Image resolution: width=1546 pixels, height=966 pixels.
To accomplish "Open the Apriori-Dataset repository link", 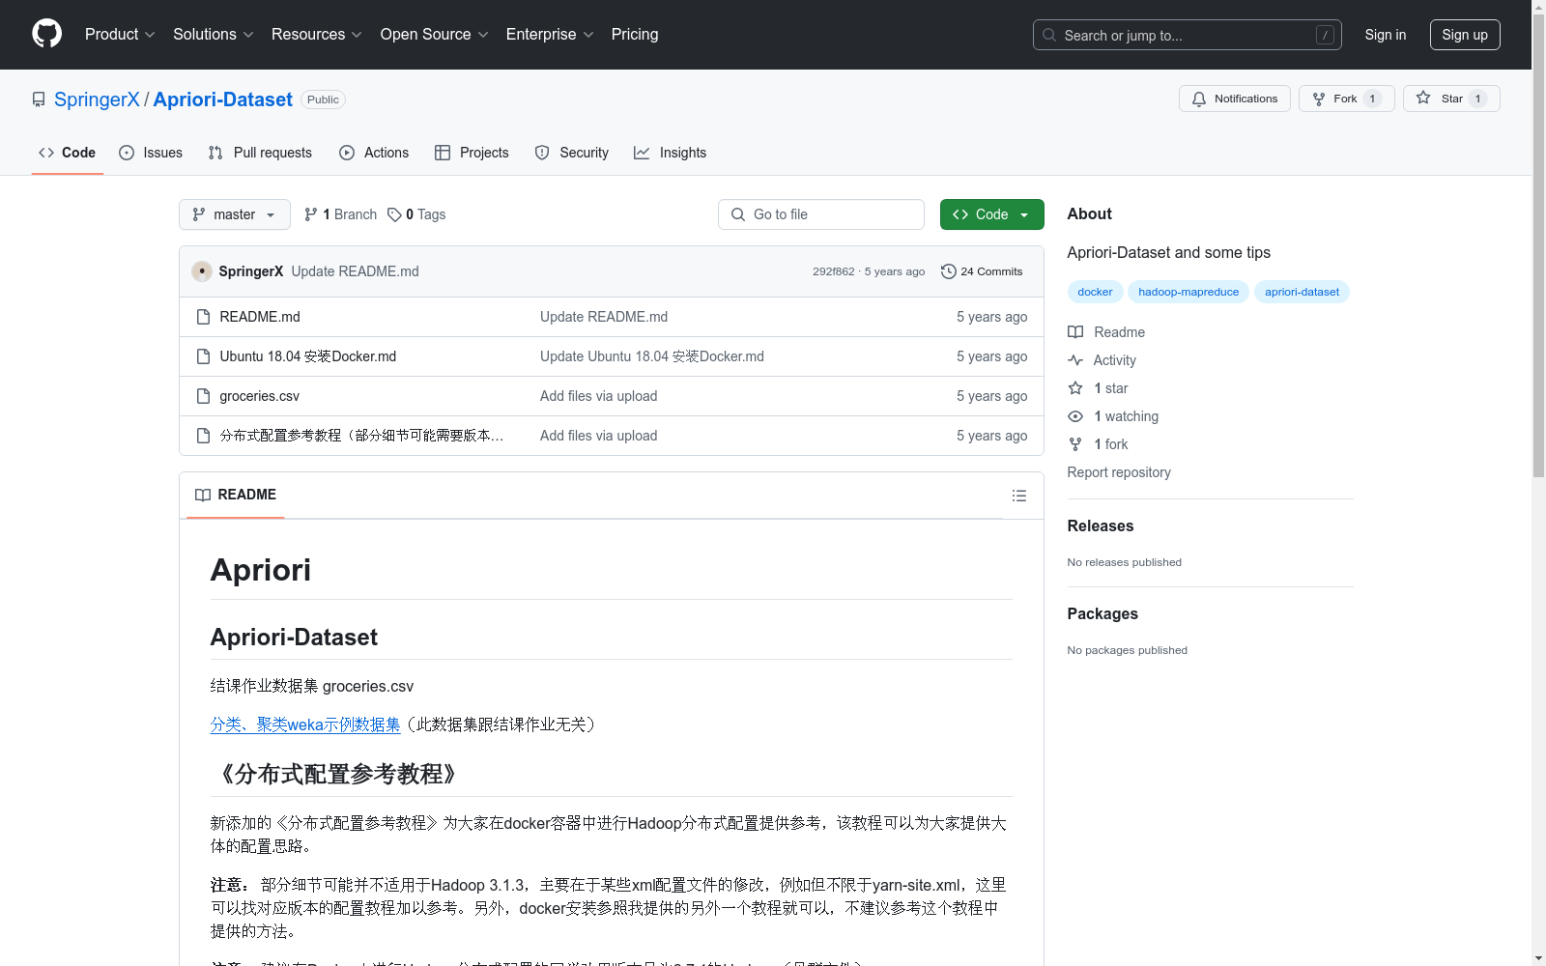I will pyautogui.click(x=222, y=99).
